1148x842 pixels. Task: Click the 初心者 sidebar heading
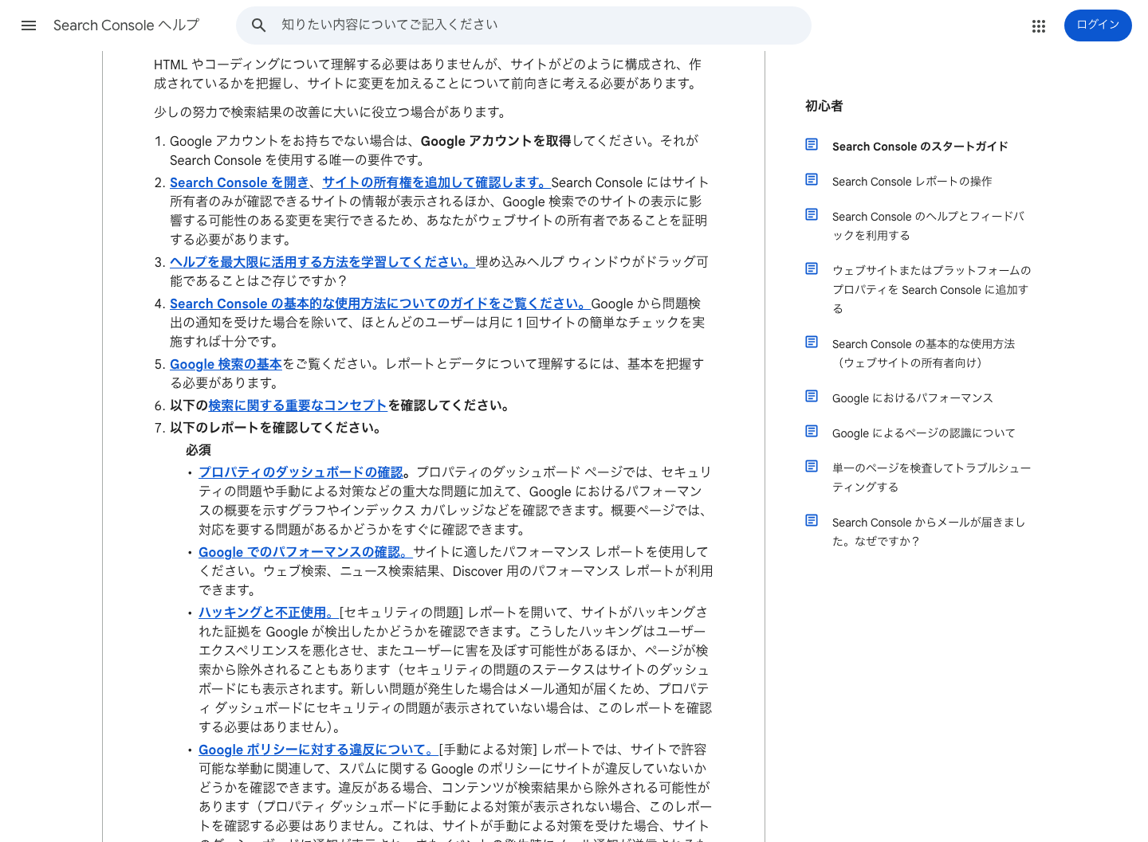pos(824,106)
